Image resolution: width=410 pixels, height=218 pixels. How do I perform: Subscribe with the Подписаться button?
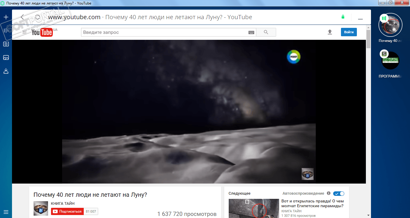click(67, 211)
